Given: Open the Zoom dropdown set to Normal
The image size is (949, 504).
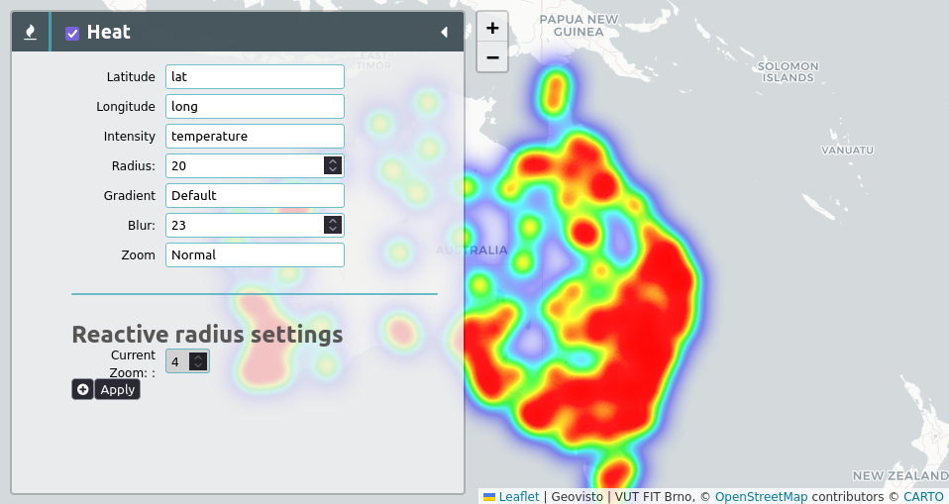Looking at the screenshot, I should click(255, 254).
